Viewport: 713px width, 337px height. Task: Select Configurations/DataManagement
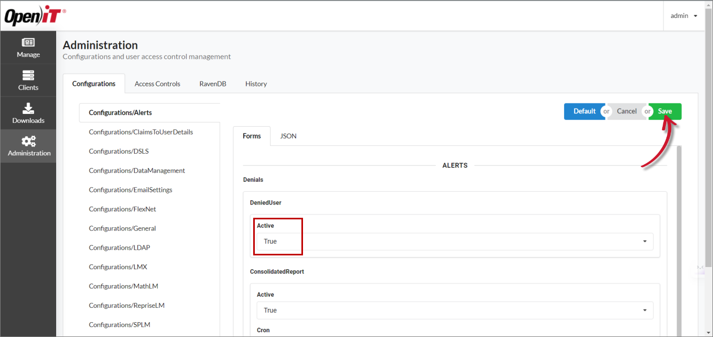click(x=137, y=170)
